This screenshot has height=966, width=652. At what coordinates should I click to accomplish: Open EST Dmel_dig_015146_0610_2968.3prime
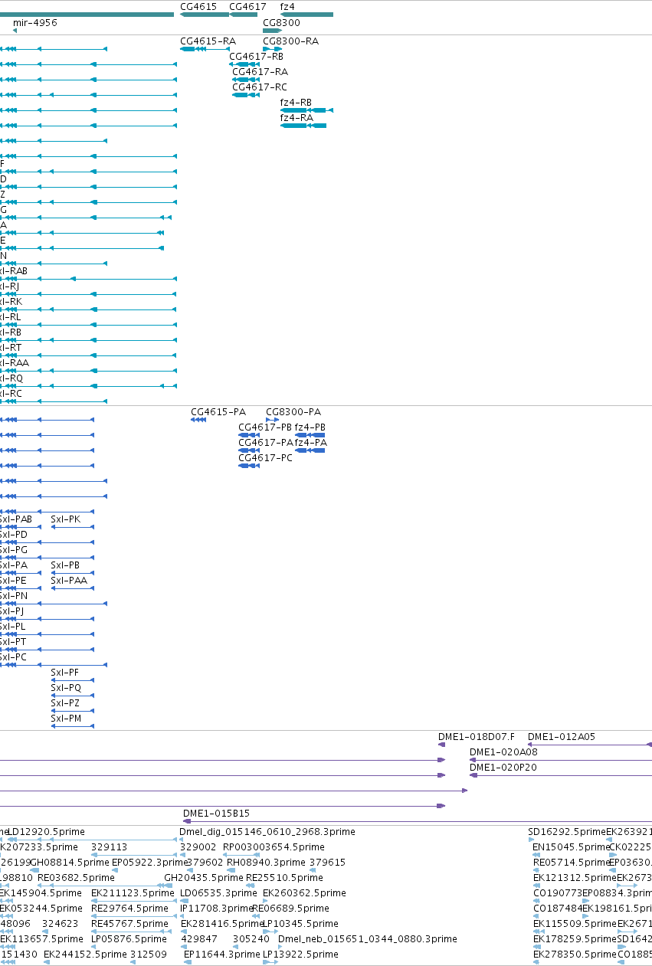point(267,832)
